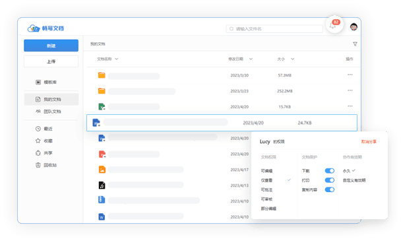Screen dimensions: 401x241
Task: Click the filter funnel icon
Action: tap(355, 44)
